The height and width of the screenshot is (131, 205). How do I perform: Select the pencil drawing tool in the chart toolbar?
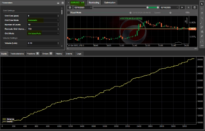202,27
